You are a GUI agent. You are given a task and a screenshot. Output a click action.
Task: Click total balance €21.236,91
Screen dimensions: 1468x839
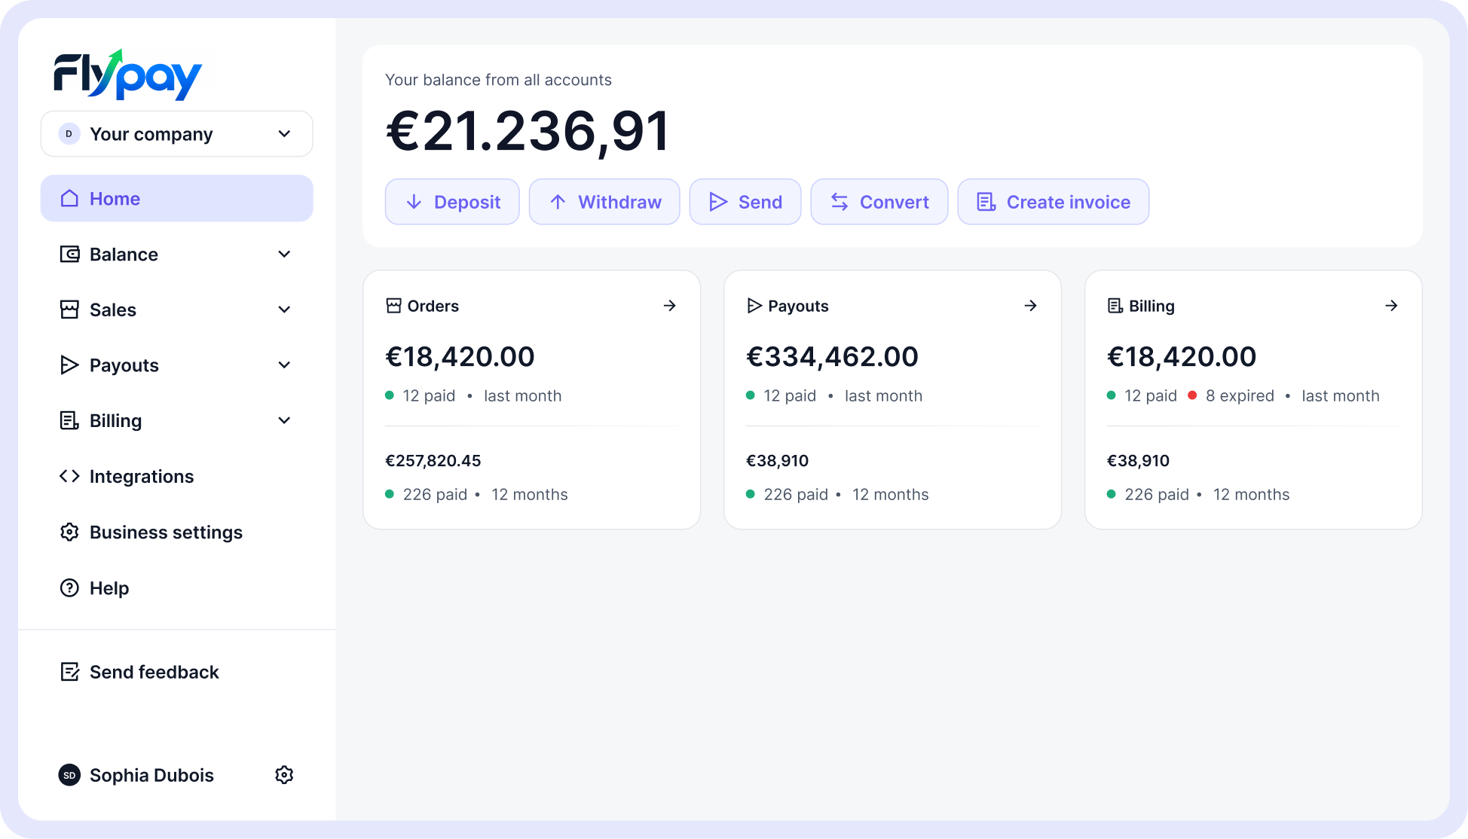[x=528, y=132]
